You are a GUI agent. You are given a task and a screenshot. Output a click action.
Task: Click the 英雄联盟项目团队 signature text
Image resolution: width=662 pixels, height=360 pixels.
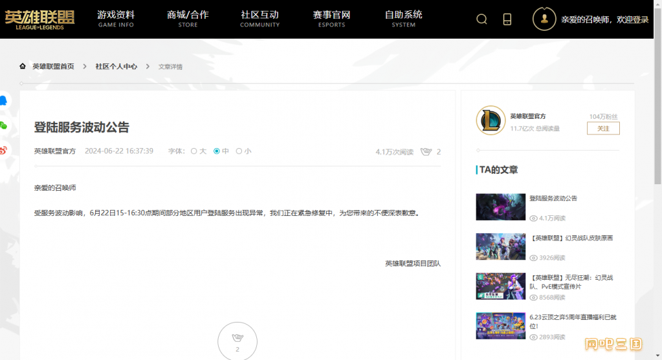coord(413,264)
